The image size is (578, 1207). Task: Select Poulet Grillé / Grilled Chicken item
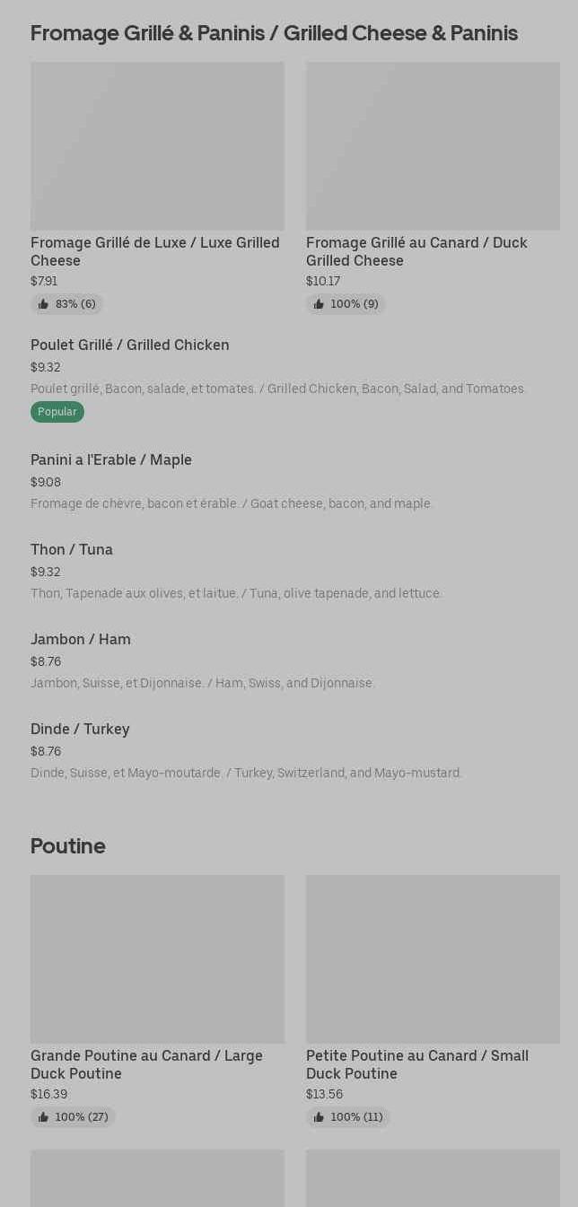coord(289,378)
